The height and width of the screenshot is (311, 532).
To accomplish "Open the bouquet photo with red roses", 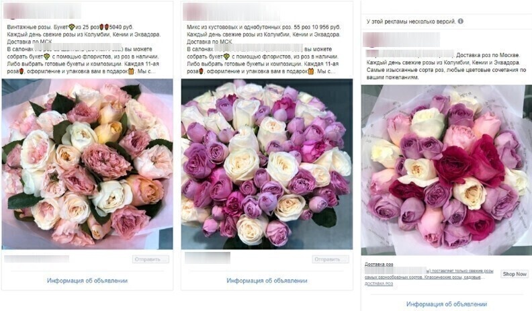I will click(x=447, y=170).
